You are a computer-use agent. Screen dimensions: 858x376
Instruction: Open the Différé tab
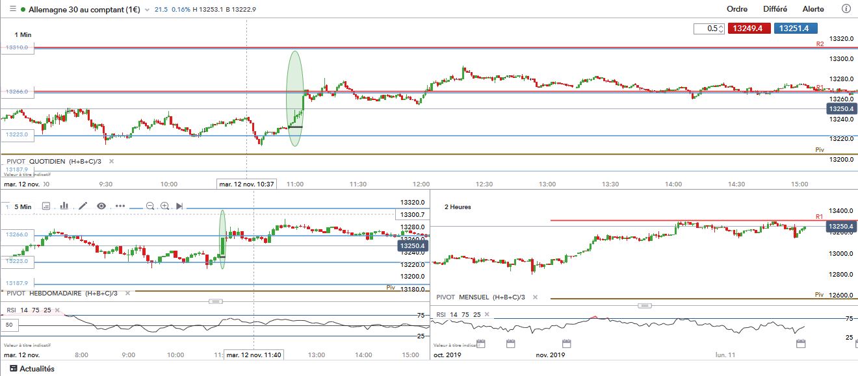(x=775, y=9)
